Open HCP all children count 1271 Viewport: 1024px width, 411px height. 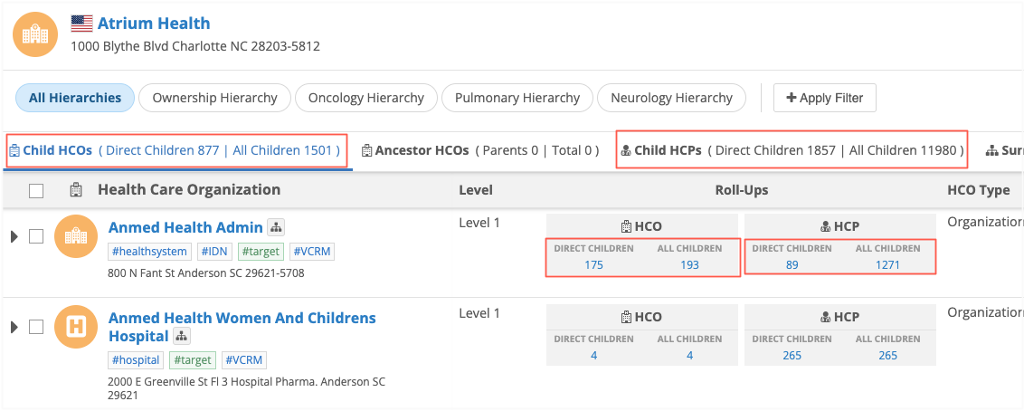pyautogui.click(x=887, y=264)
